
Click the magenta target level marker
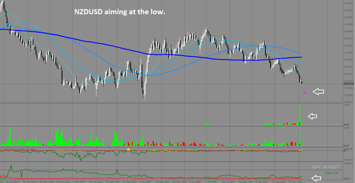pyautogui.click(x=305, y=93)
